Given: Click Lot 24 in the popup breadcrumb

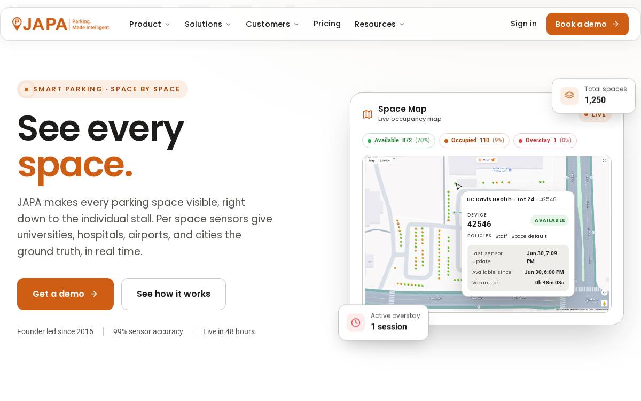Looking at the screenshot, I should pyautogui.click(x=526, y=199).
